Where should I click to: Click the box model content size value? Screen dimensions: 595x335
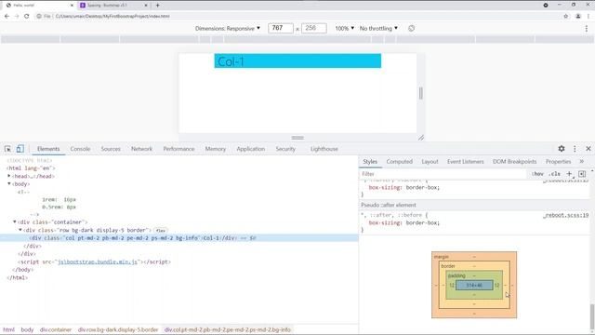[x=474, y=286]
